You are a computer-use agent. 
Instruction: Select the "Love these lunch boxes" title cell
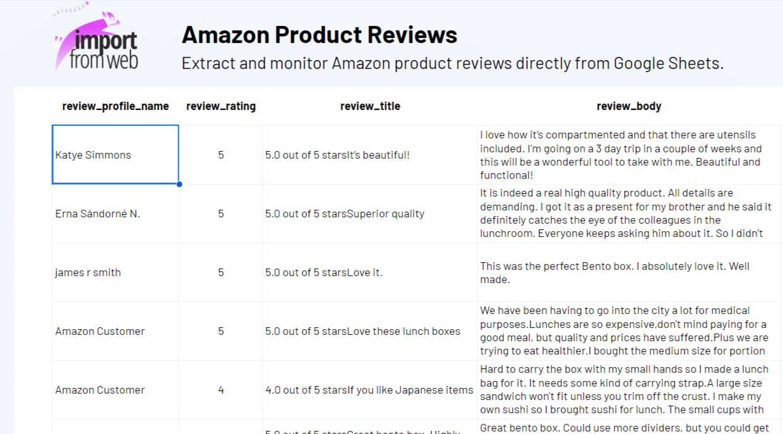coord(370,331)
